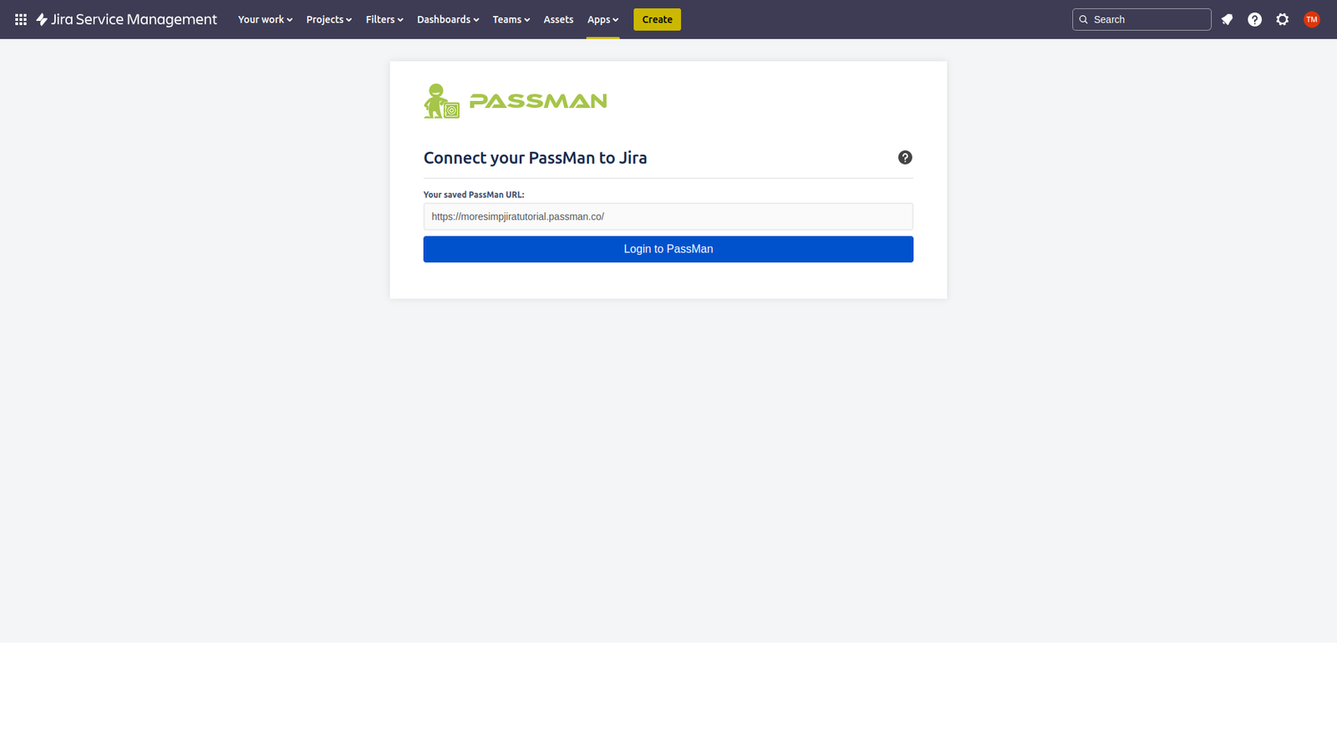Focus the Search input box

1141,19
